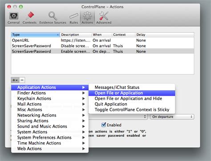This screenshot has height=161, width=211.
Task: Expand the System Actions submenu
Action: pos(50,132)
